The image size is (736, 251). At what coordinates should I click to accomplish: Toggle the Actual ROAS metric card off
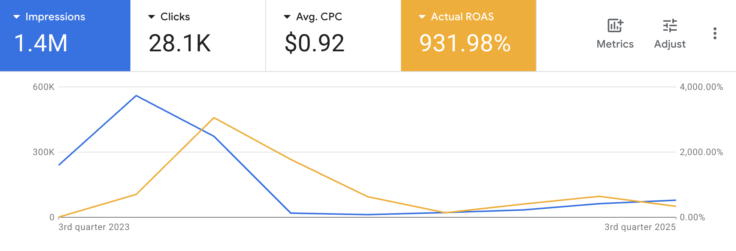coord(468,34)
